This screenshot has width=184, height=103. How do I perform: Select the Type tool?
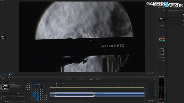click(30, 90)
